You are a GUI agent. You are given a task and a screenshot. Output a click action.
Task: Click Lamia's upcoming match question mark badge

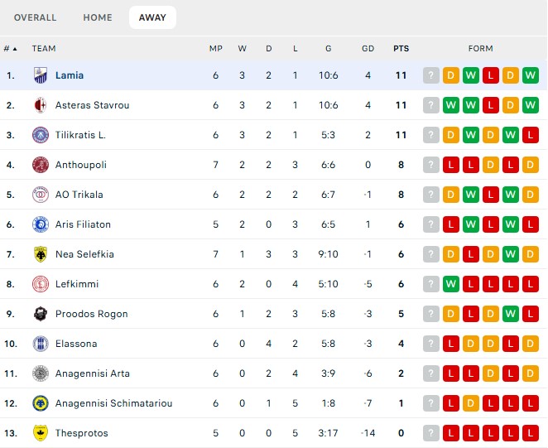tap(431, 75)
